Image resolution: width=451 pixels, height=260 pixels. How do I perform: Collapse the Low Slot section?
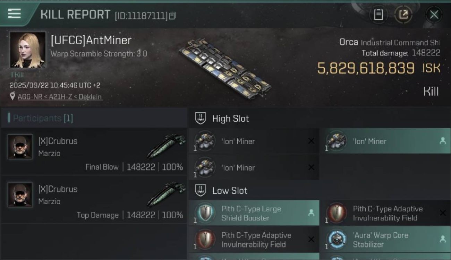[x=201, y=190]
